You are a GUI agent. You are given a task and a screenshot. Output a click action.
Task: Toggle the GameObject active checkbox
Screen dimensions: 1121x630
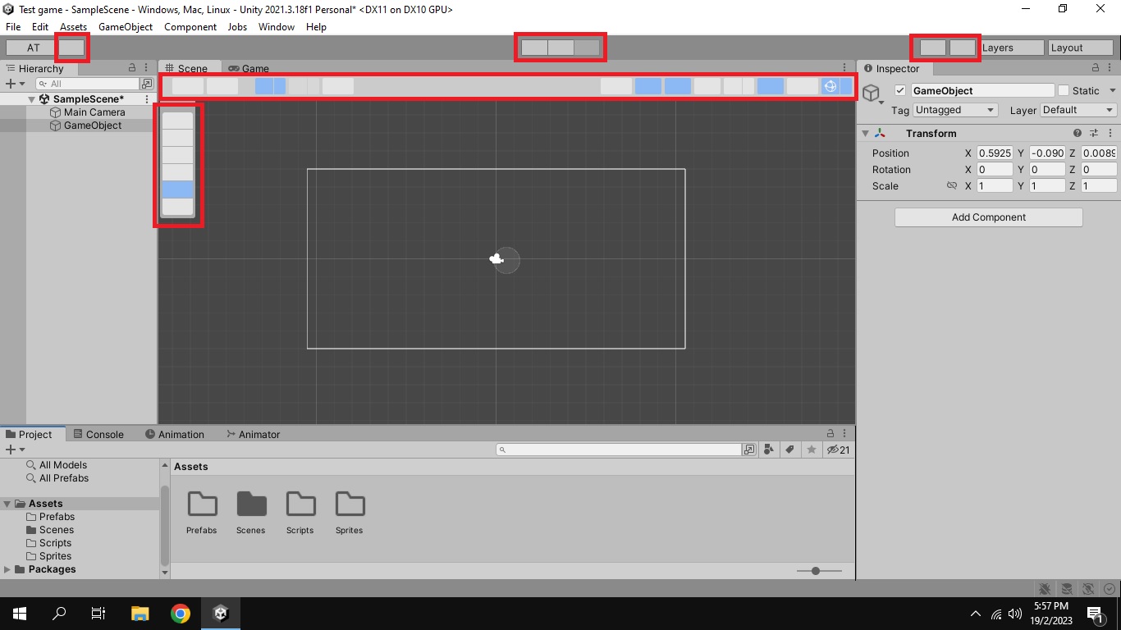coord(899,90)
